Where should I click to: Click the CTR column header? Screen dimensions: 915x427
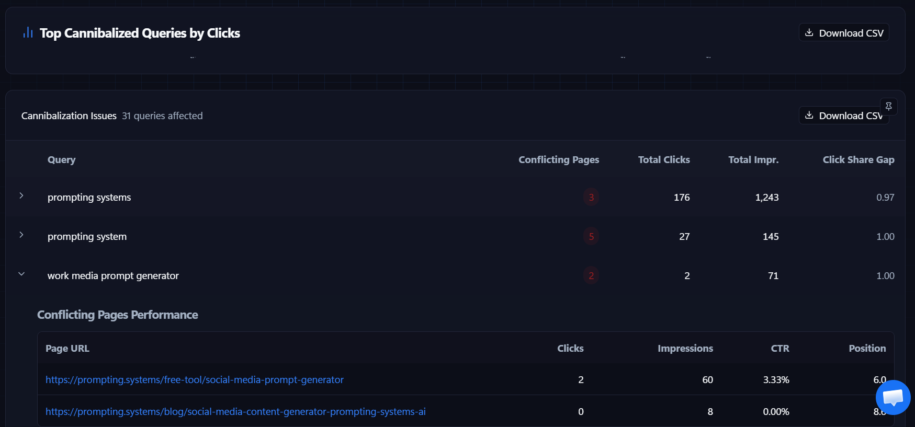[780, 349]
